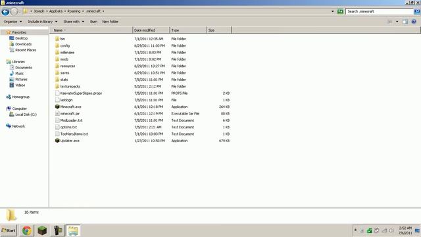Select the options.txt file name
421x237 pixels.
[x=68, y=127]
